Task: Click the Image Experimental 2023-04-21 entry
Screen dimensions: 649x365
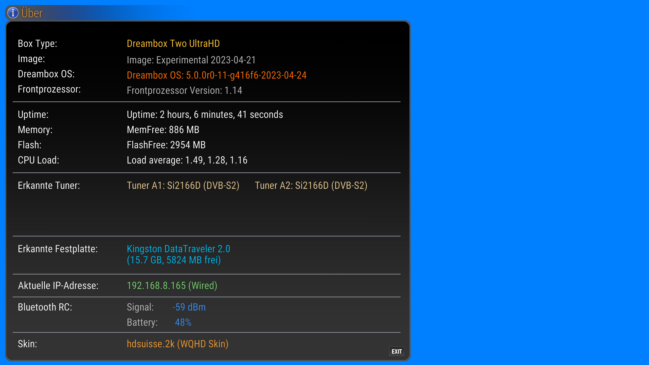Action: click(x=191, y=60)
